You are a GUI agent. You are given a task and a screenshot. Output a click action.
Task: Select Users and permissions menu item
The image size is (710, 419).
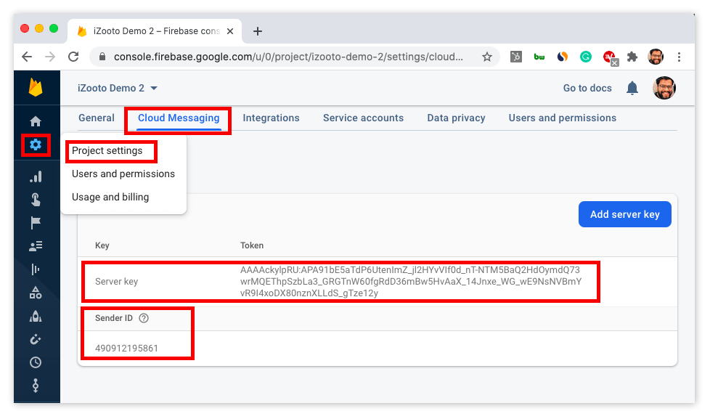pos(123,174)
